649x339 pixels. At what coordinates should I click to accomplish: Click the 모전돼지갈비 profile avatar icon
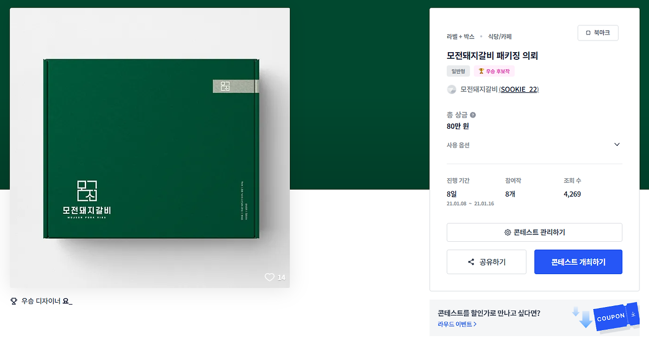coord(451,90)
